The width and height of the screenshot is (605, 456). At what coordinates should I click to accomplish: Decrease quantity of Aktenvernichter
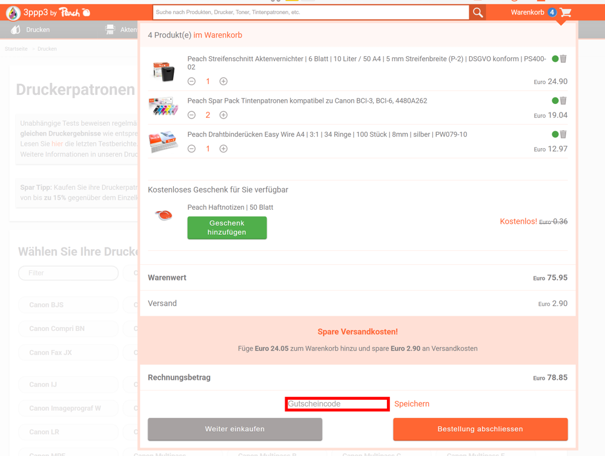(x=191, y=81)
